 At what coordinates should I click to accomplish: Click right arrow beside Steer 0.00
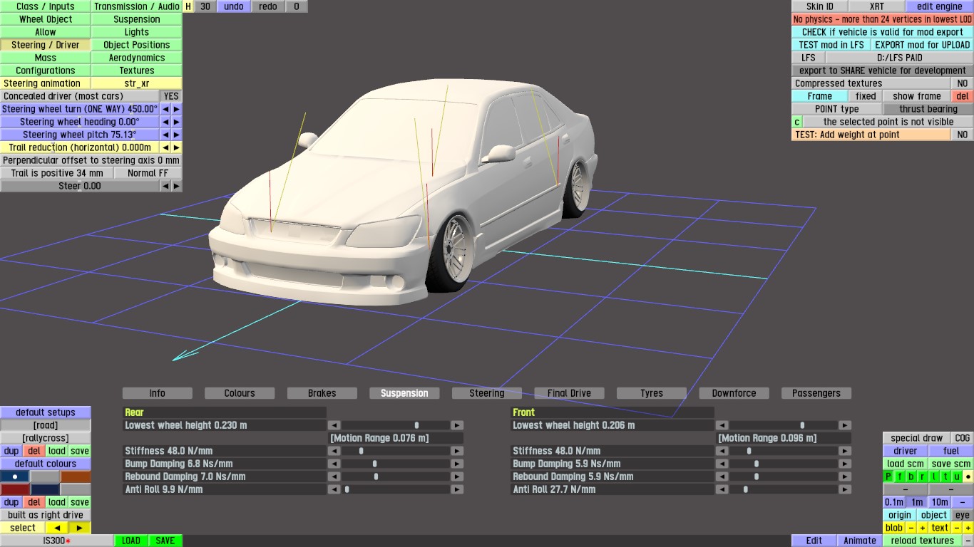pyautogui.click(x=177, y=186)
